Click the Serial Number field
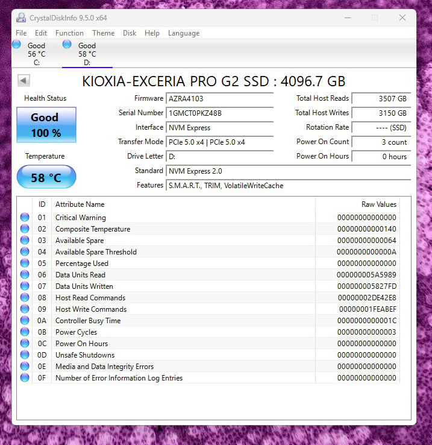The width and height of the screenshot is (432, 445). click(x=219, y=113)
